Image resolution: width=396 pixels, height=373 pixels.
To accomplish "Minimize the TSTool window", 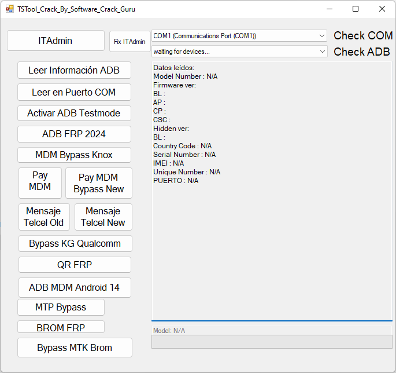I will pyautogui.click(x=330, y=9).
